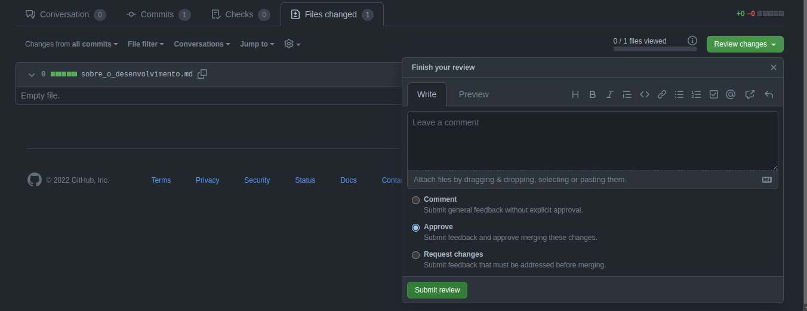Viewport: 807px width, 311px height.
Task: Open the File filter dropdown
Action: (x=146, y=44)
